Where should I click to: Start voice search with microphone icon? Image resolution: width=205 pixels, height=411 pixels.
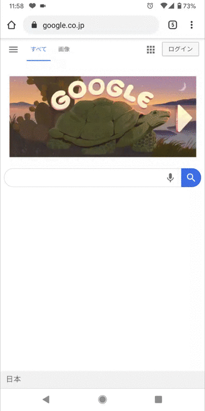click(x=170, y=178)
